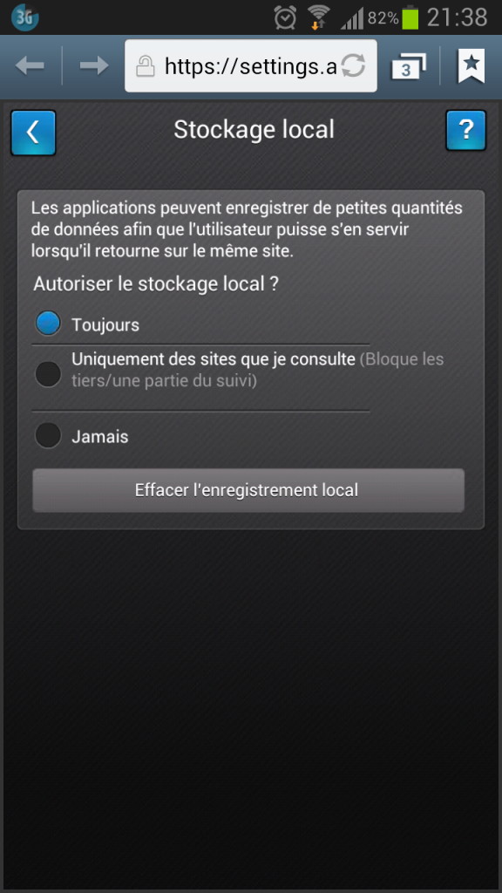
Task: Tap the browser back arrow
Action: pyautogui.click(x=30, y=65)
